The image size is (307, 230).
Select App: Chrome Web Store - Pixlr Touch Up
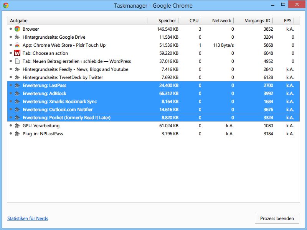[x=153, y=45]
